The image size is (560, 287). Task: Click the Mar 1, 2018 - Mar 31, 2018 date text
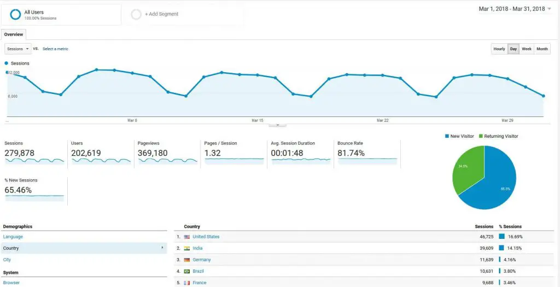[x=512, y=9]
